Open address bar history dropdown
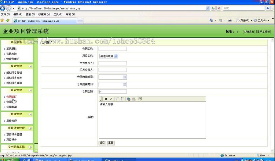Screen dimensions: 275x161 [208, 8]
